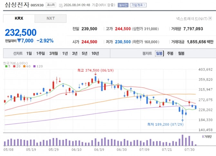Click the green 5-day moving average legend

(x=8, y=66)
